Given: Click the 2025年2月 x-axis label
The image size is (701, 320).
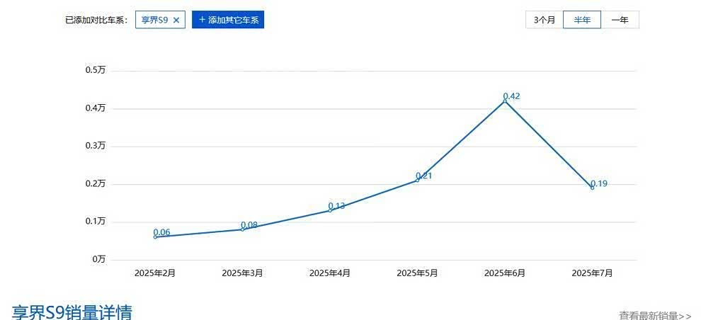Looking at the screenshot, I should pos(155,273).
